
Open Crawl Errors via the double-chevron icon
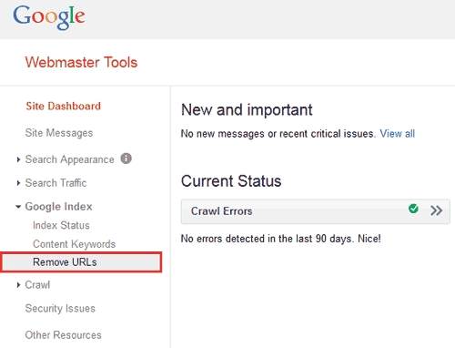click(x=436, y=210)
